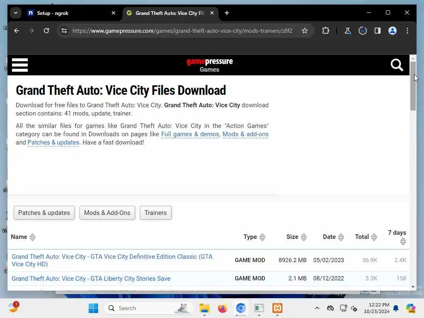Expand the tab search dropdown

(16, 13)
